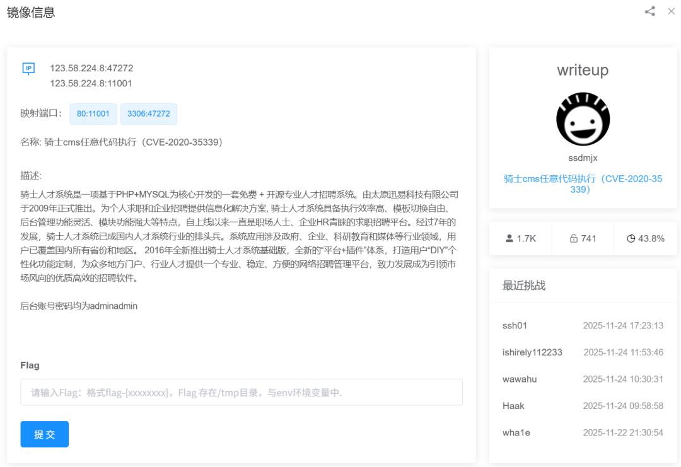The height and width of the screenshot is (467, 681).
Task: Click the ishirely112233 challenge entry
Action: coord(532,352)
